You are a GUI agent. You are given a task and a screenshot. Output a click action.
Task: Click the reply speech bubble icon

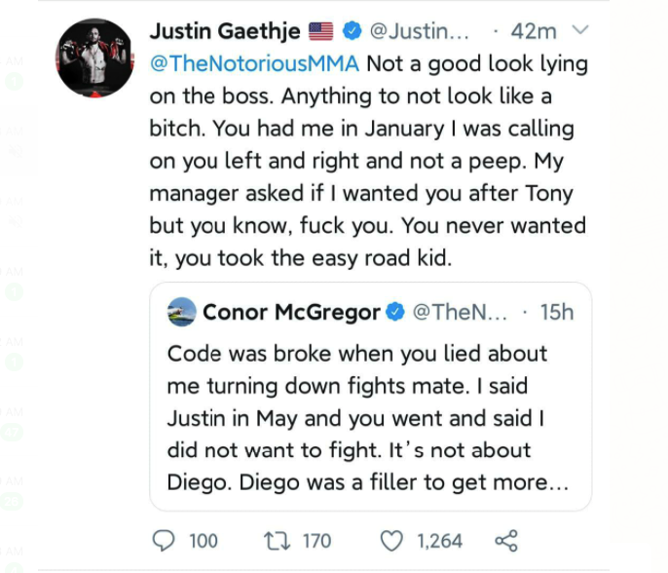point(165,540)
